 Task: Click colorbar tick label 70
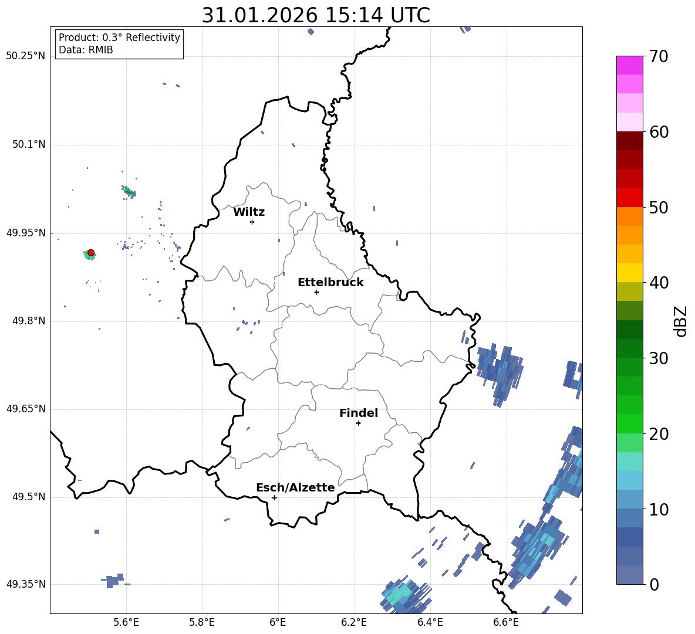pos(659,56)
